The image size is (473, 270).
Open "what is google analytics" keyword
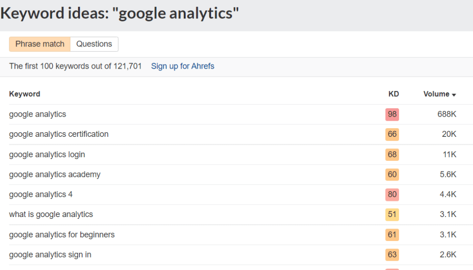pyautogui.click(x=51, y=214)
